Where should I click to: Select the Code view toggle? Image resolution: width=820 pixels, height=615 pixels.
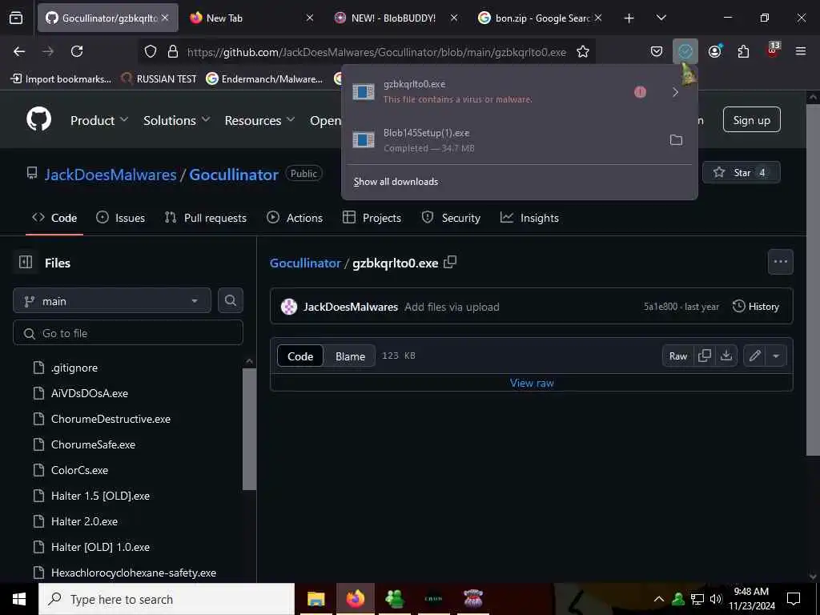[x=300, y=356]
